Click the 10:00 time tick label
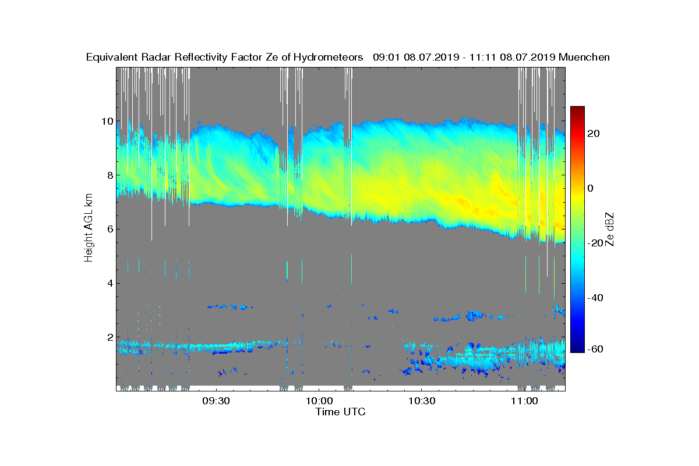Viewport: 699px width, 466px height. (x=319, y=401)
